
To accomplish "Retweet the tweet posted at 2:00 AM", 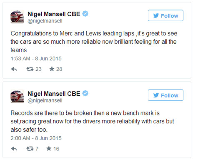I will tap(30, 149).
